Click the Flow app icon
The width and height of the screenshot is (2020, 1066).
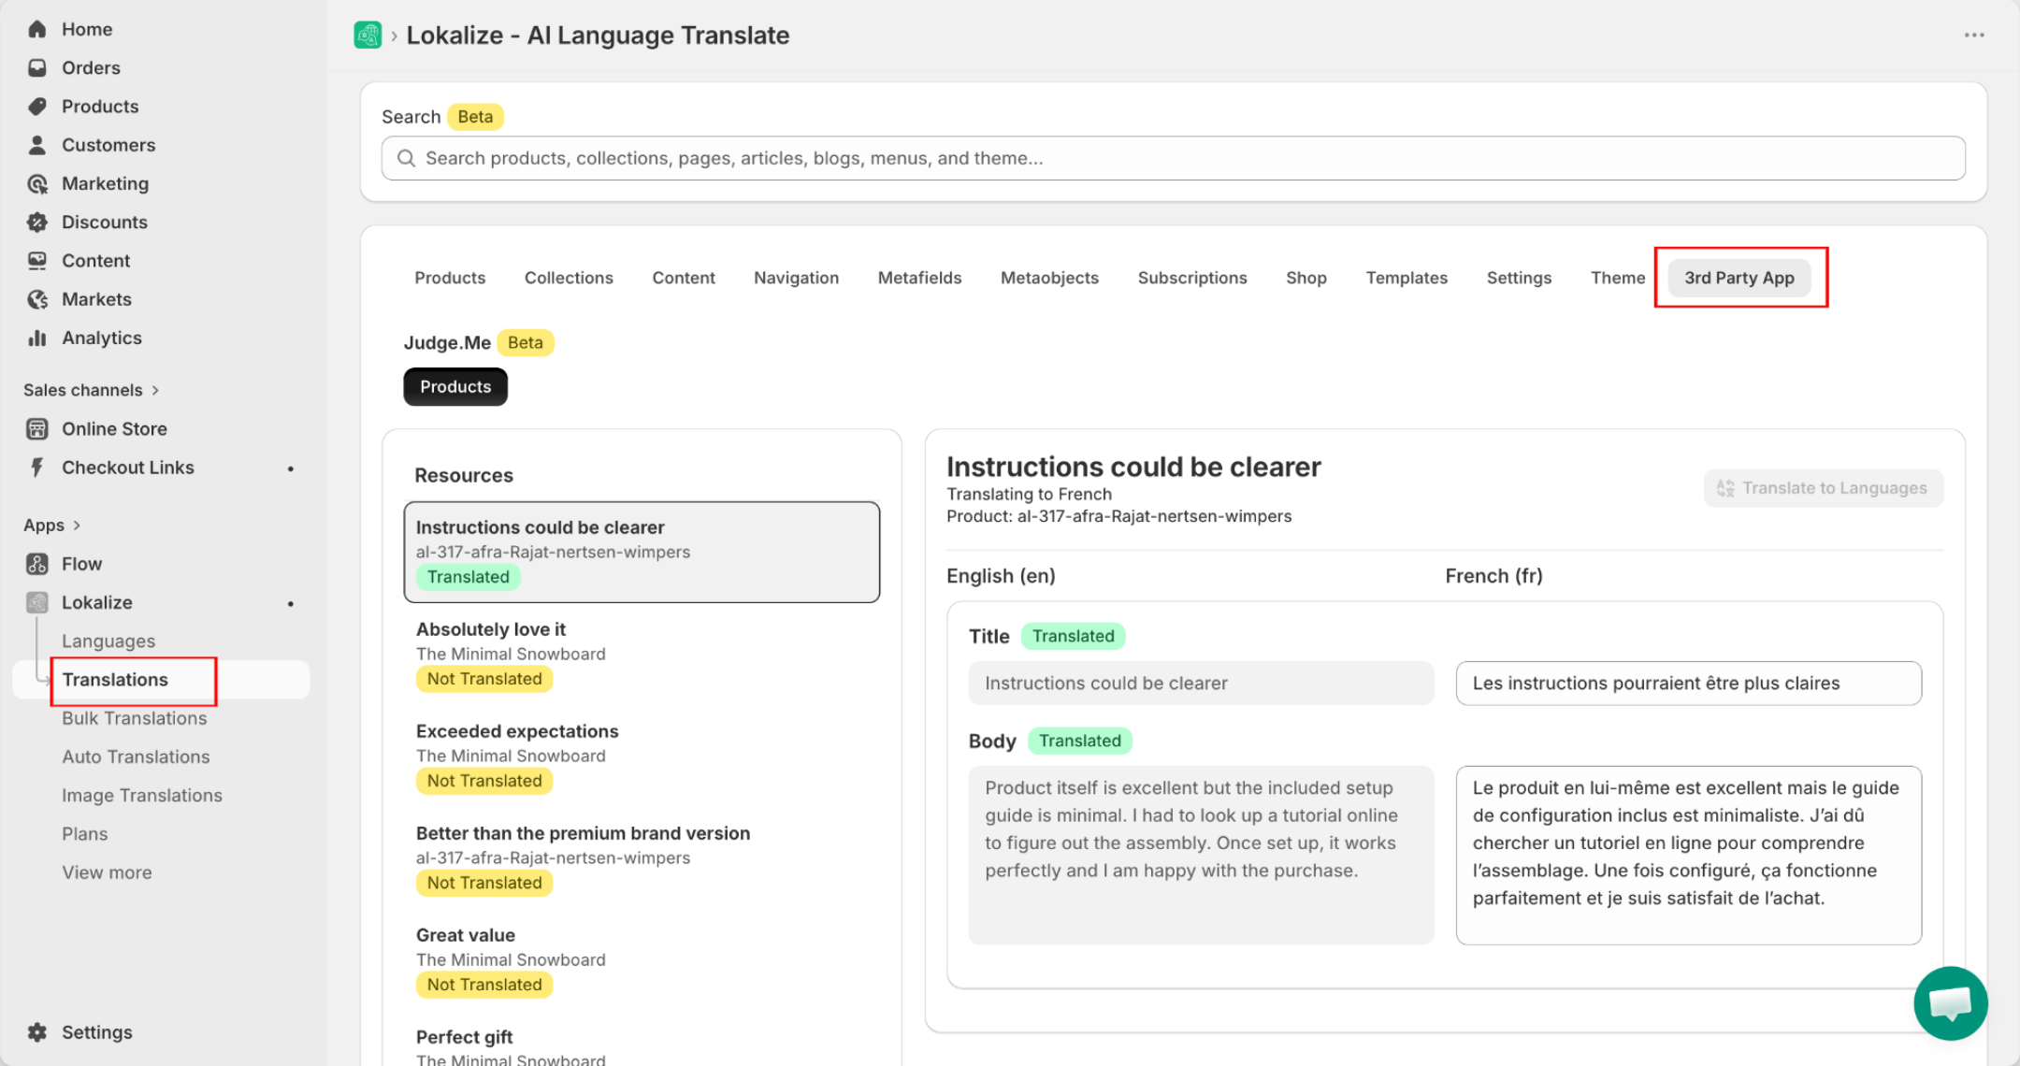[x=37, y=564]
